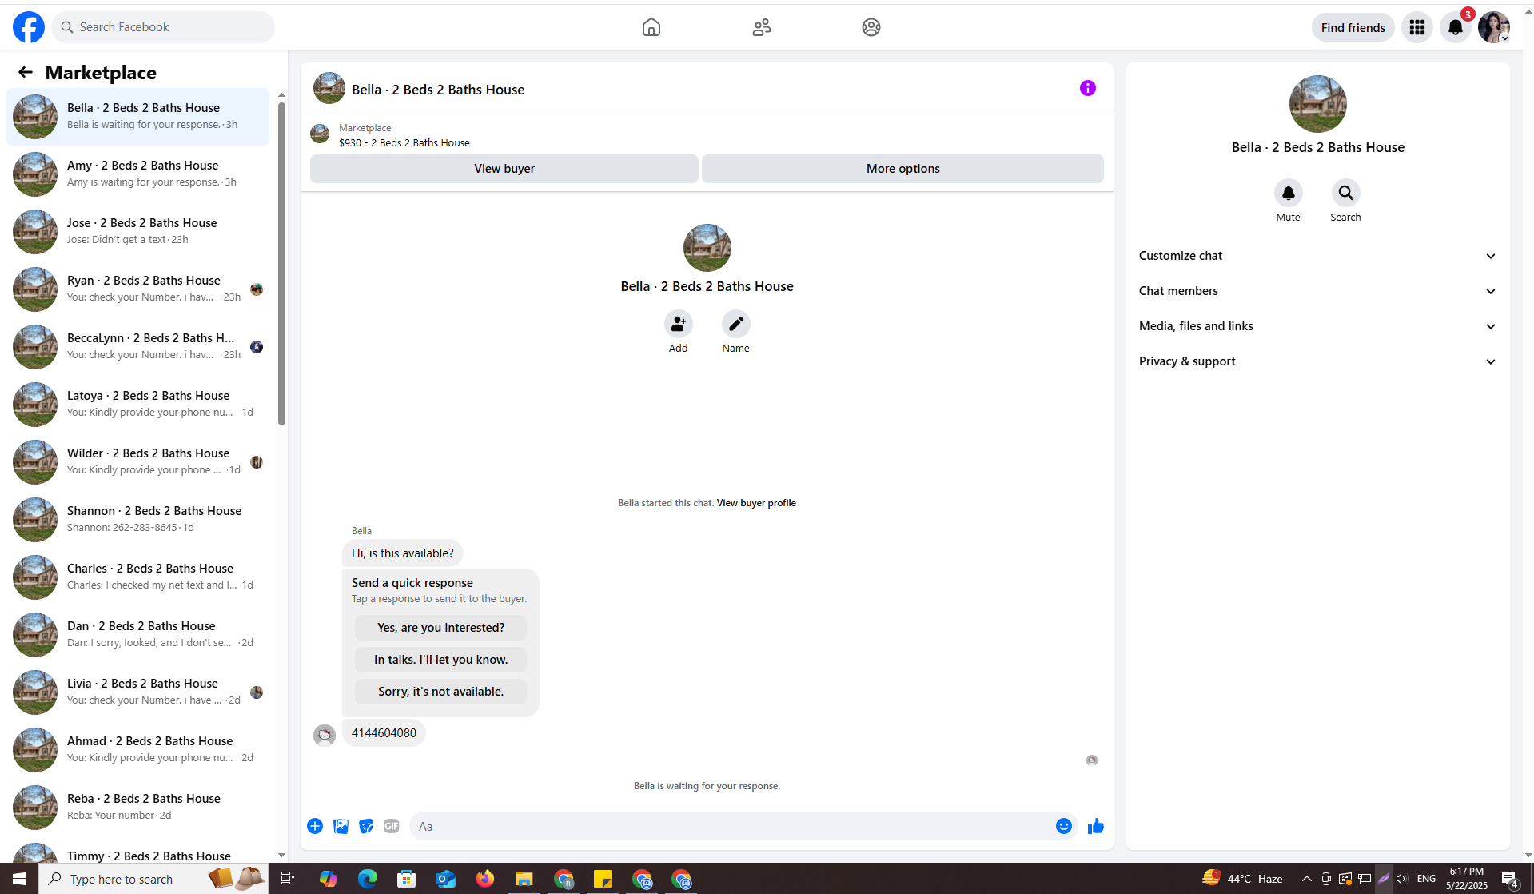Click View buyer button
Screen dimensions: 1534x894
tap(504, 169)
